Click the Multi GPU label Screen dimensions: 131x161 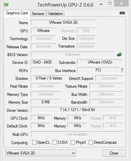pyautogui.click(x=20, y=135)
